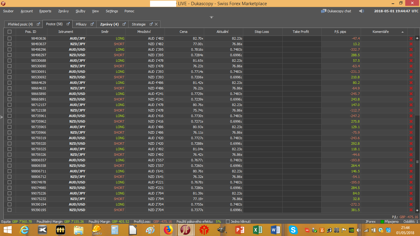Expand the left side panel arrow
This screenshot has height=236, width=420.
pos(1,117)
